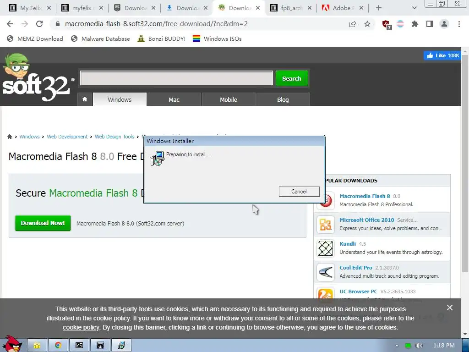Click the Windows Installer taskbar icon

(121, 346)
